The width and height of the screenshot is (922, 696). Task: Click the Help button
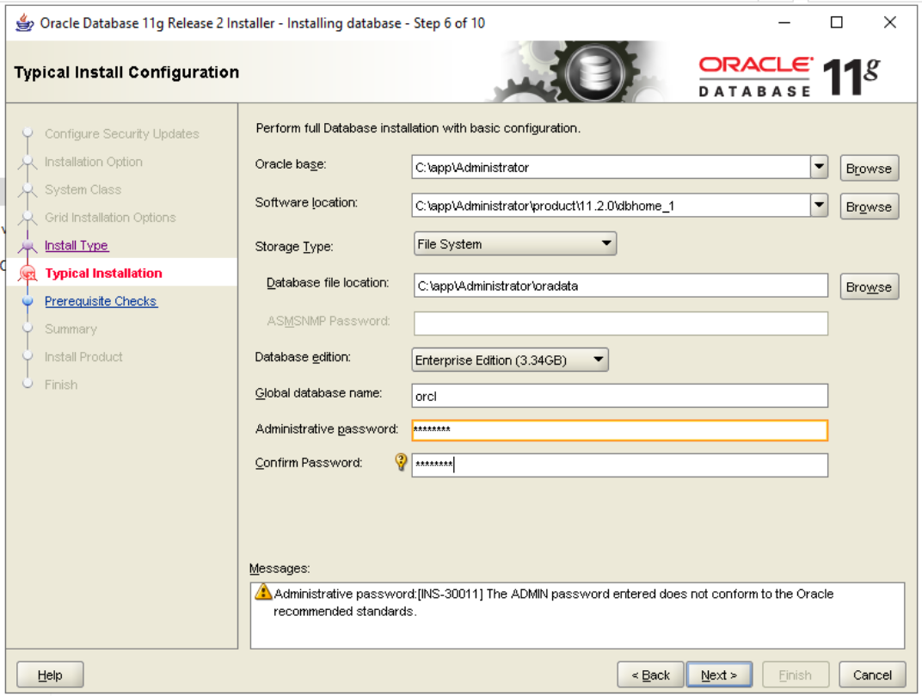click(50, 674)
